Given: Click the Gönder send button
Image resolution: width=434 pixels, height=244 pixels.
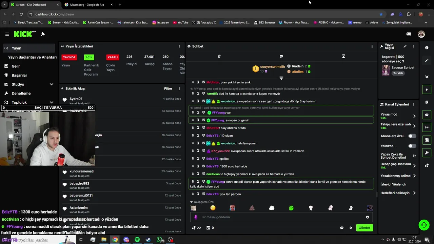Looking at the screenshot, I should coord(364,228).
